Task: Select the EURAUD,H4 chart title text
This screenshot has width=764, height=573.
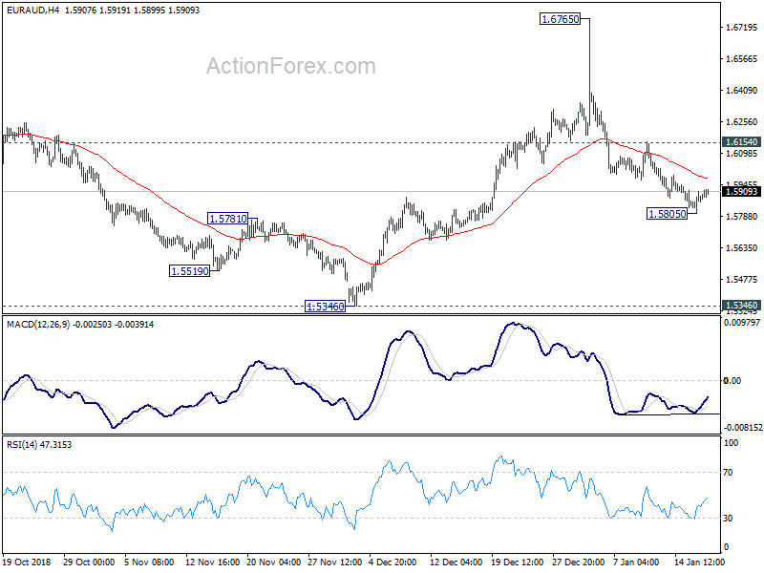Action: tap(32, 10)
